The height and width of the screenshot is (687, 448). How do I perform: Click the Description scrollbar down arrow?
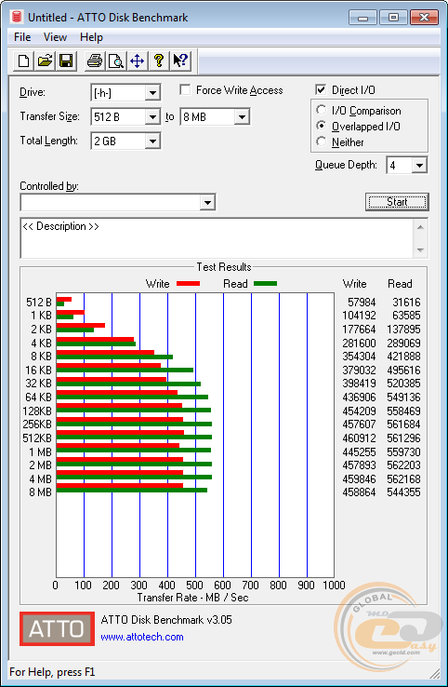click(x=420, y=250)
